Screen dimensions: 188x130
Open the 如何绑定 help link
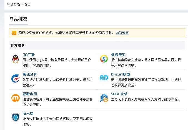coord(122,33)
